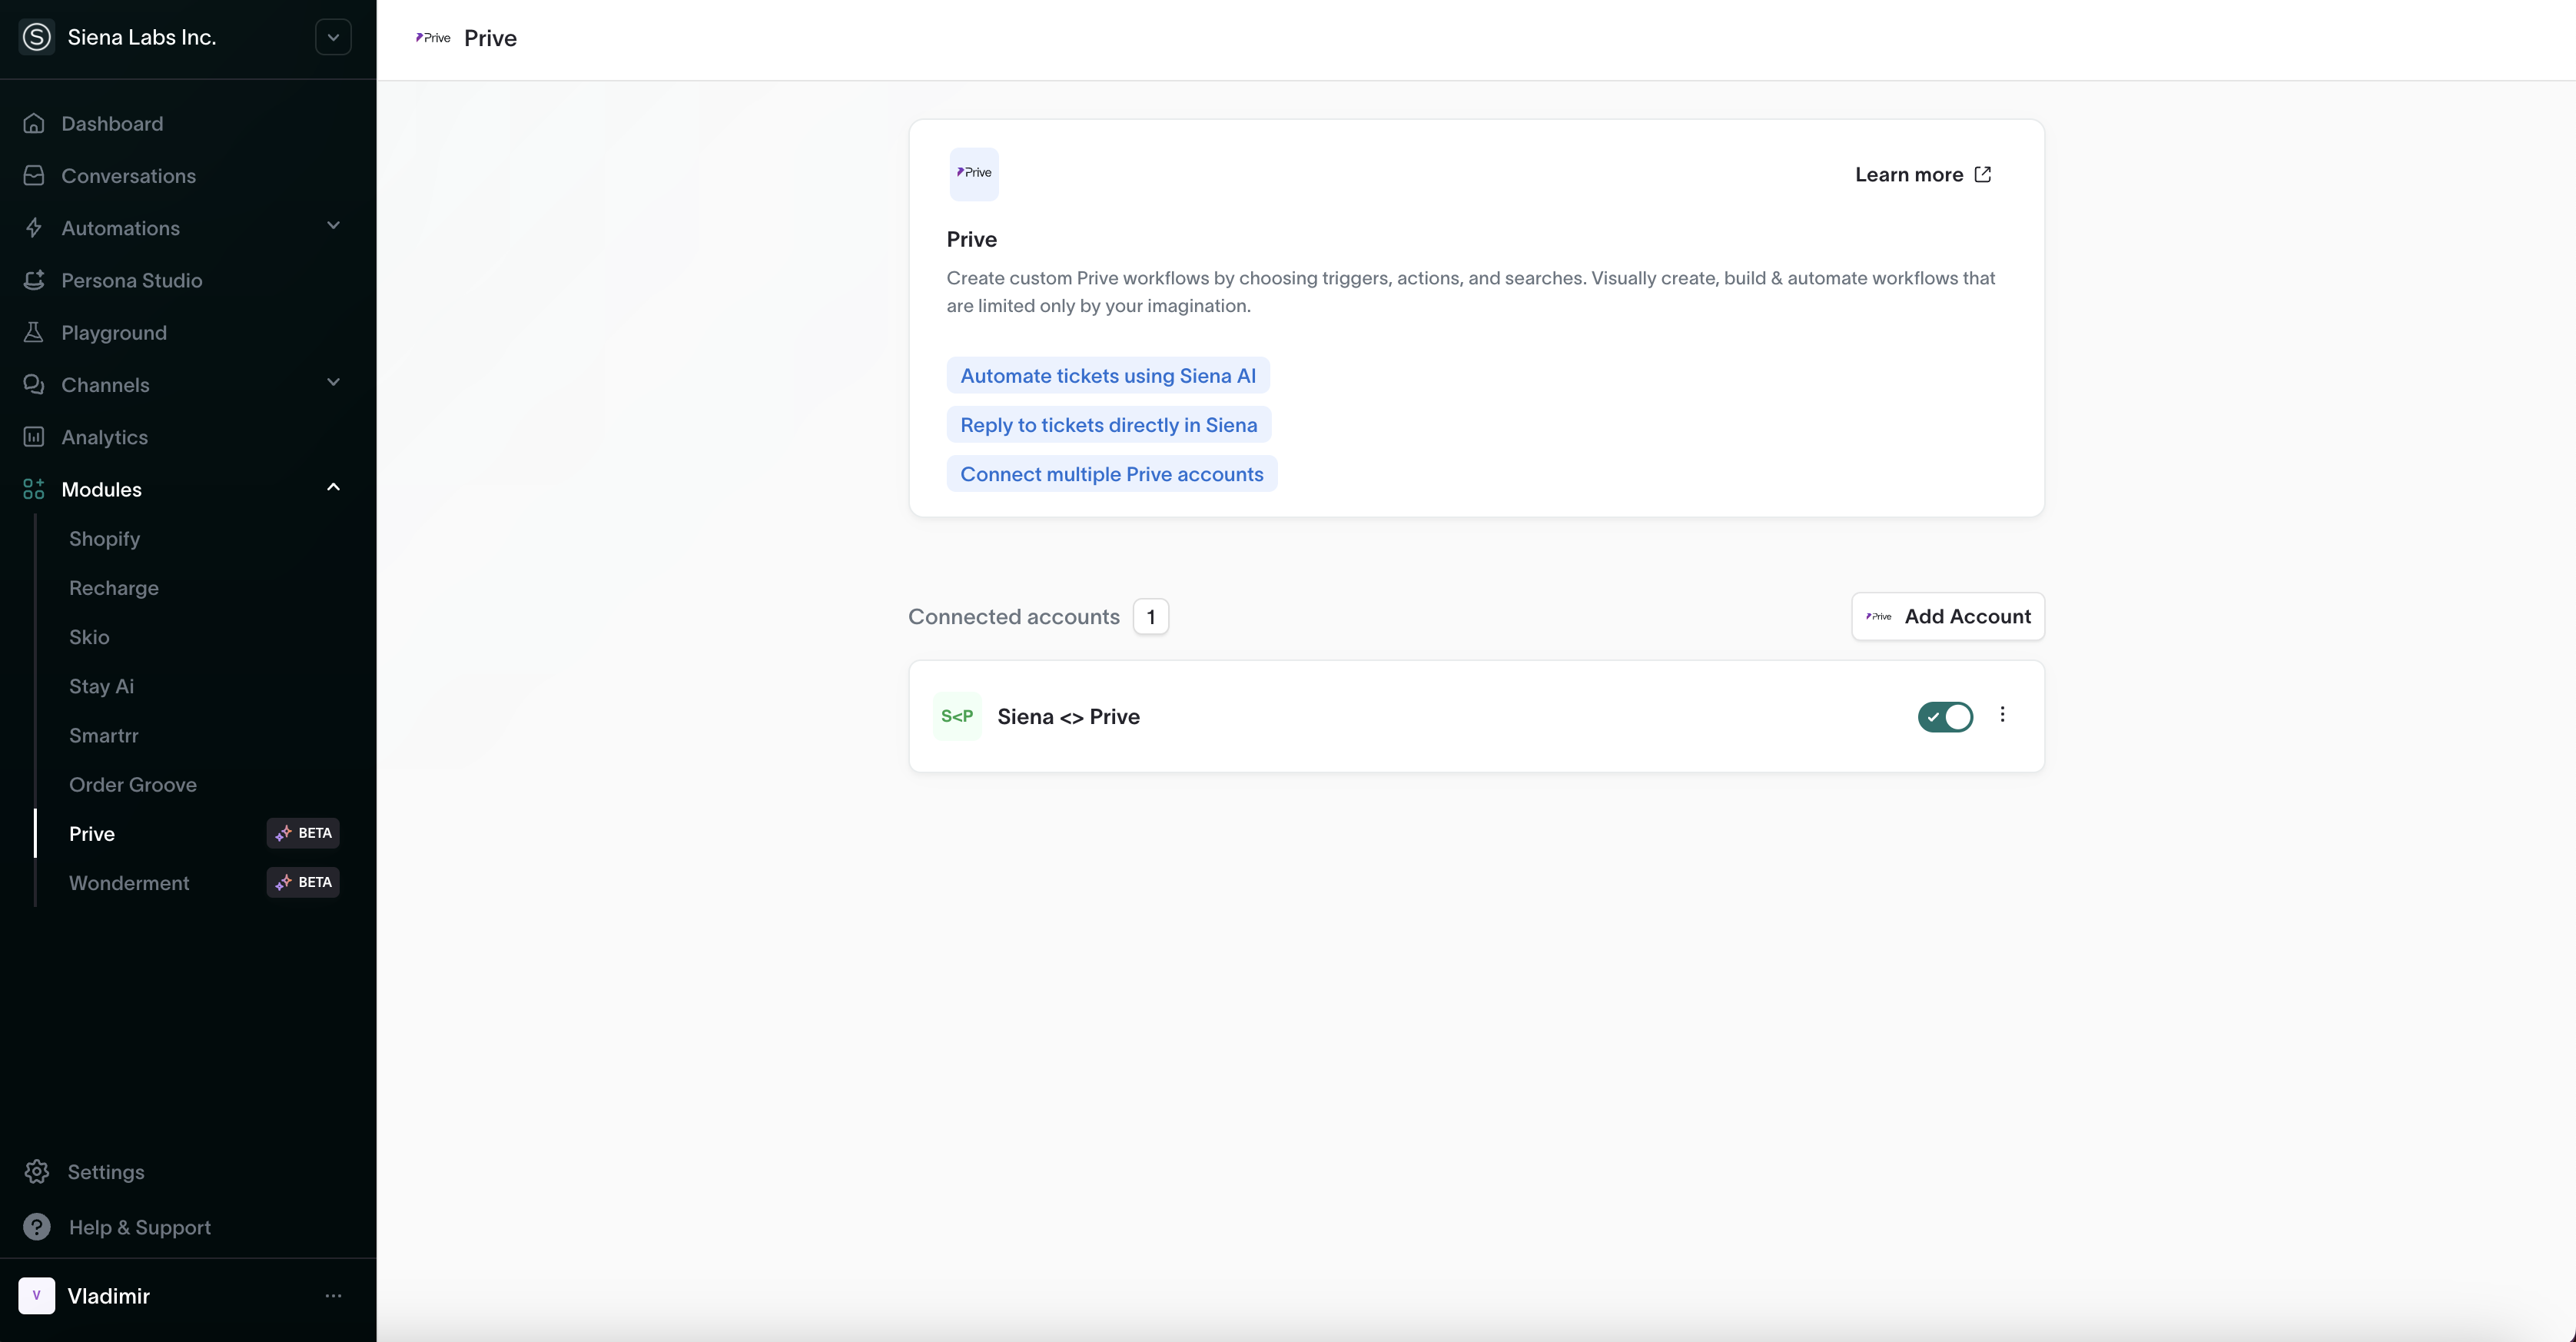Click the Automations lightning bolt icon

pyautogui.click(x=34, y=228)
